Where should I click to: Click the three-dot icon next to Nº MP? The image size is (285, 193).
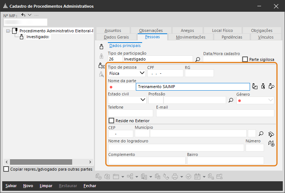(x=36, y=15)
